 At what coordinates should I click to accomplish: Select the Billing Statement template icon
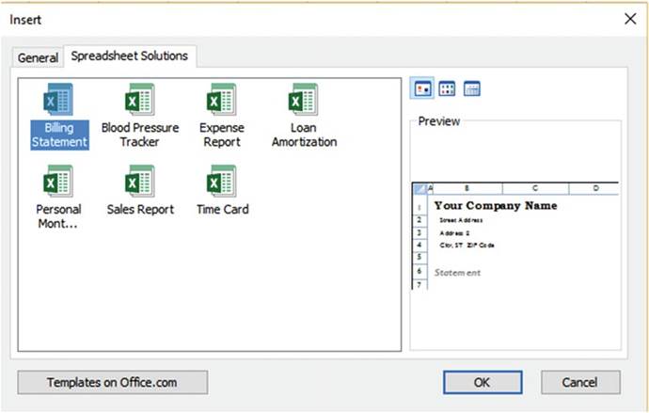tap(58, 100)
